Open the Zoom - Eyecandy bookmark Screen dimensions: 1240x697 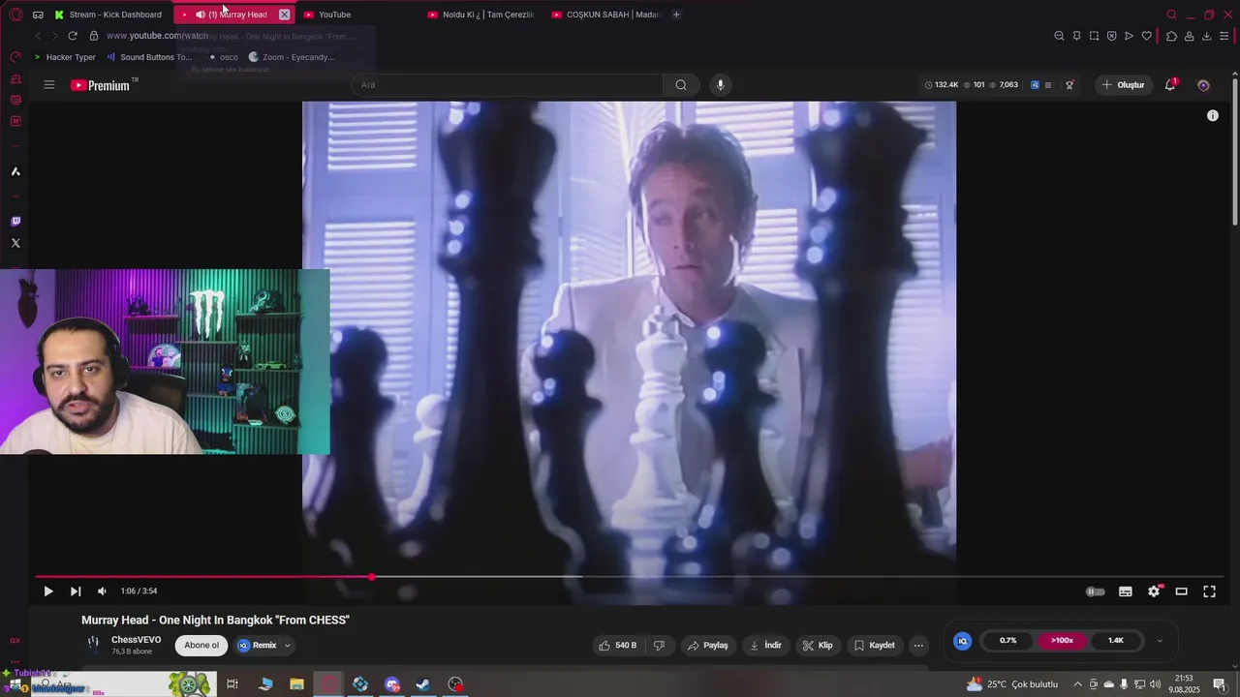coord(292,57)
